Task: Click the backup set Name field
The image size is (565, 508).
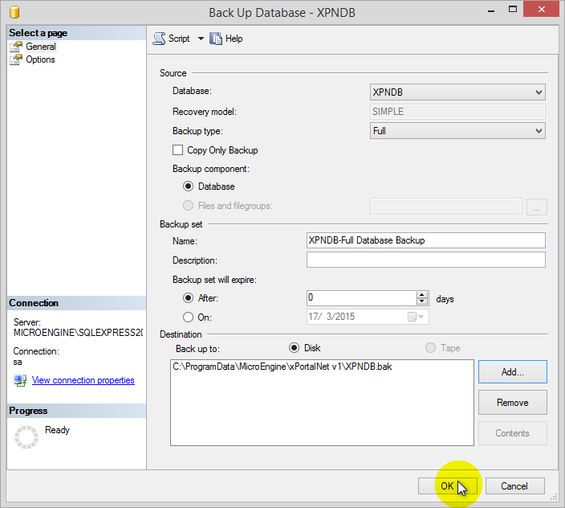Action: pyautogui.click(x=425, y=240)
